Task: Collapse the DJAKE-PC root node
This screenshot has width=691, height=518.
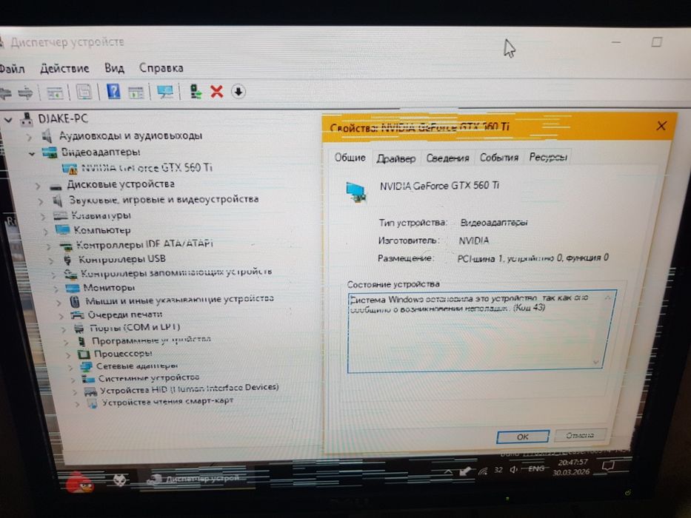Action: click(8, 119)
